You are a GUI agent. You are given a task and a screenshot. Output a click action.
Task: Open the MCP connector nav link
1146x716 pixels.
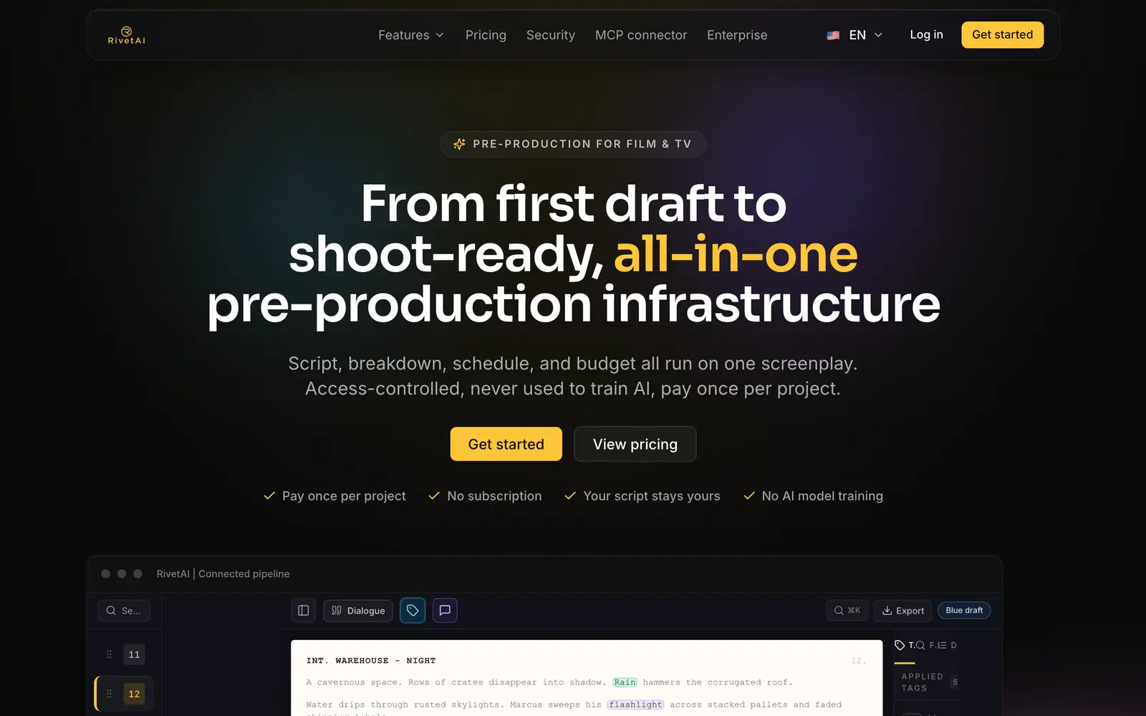pyautogui.click(x=641, y=35)
